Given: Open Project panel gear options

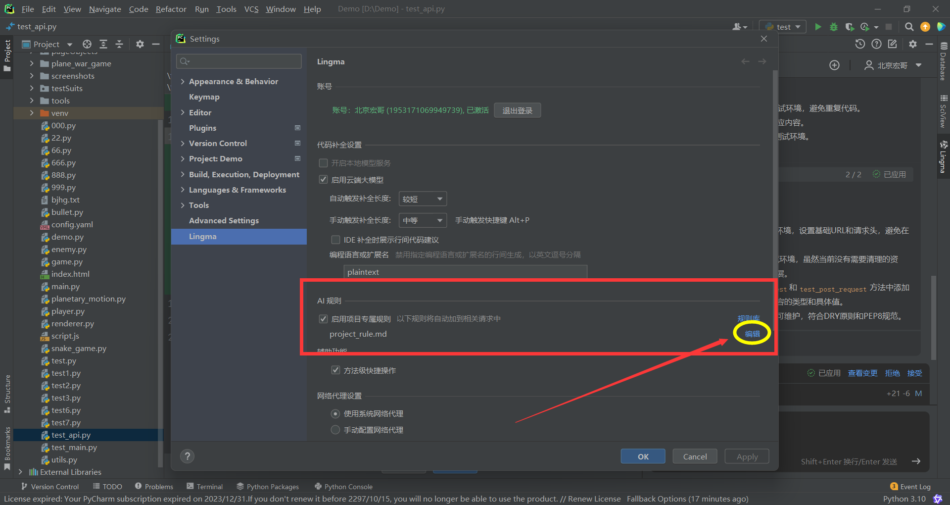Looking at the screenshot, I should tap(140, 44).
